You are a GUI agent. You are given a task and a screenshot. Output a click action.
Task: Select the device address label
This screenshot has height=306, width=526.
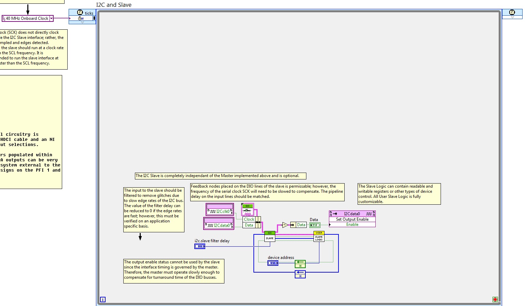tap(281, 258)
